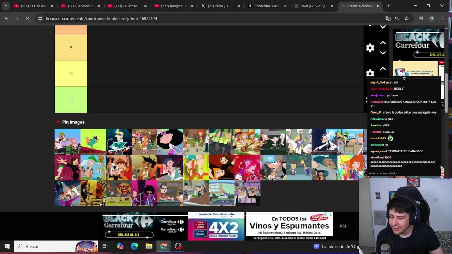This screenshot has height=254, width=452.
Task: Move tier B row down with arrow
Action: pos(383,53)
